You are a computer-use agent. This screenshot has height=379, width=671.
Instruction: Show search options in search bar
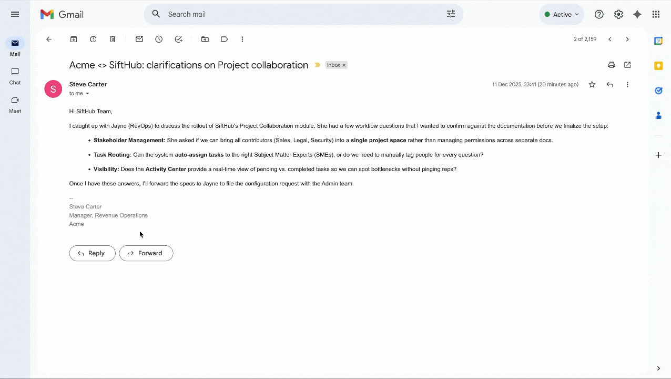[451, 14]
